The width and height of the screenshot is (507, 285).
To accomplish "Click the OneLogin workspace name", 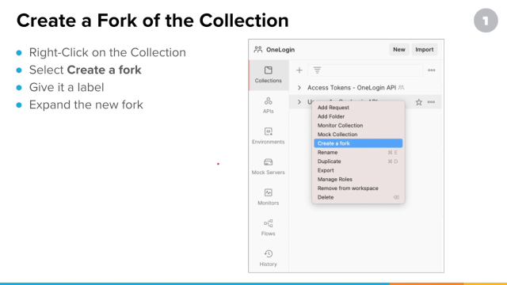I will point(280,50).
